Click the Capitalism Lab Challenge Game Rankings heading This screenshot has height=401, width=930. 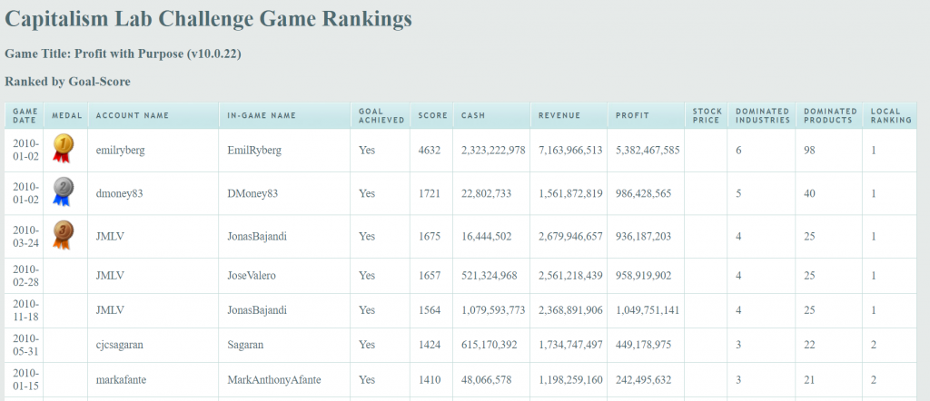coord(208,19)
